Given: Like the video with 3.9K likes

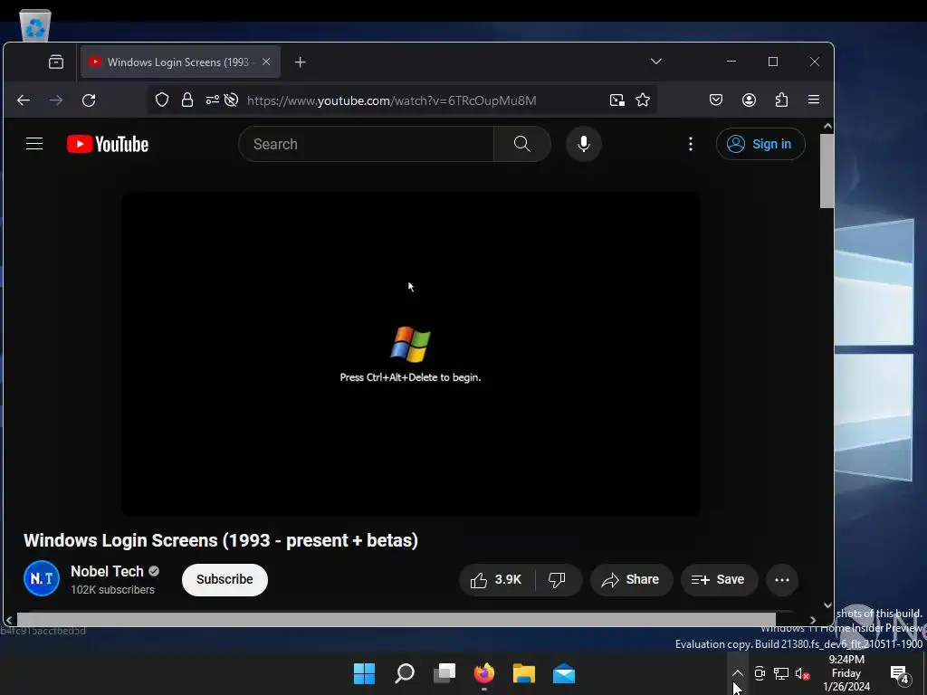Looking at the screenshot, I should click(497, 580).
